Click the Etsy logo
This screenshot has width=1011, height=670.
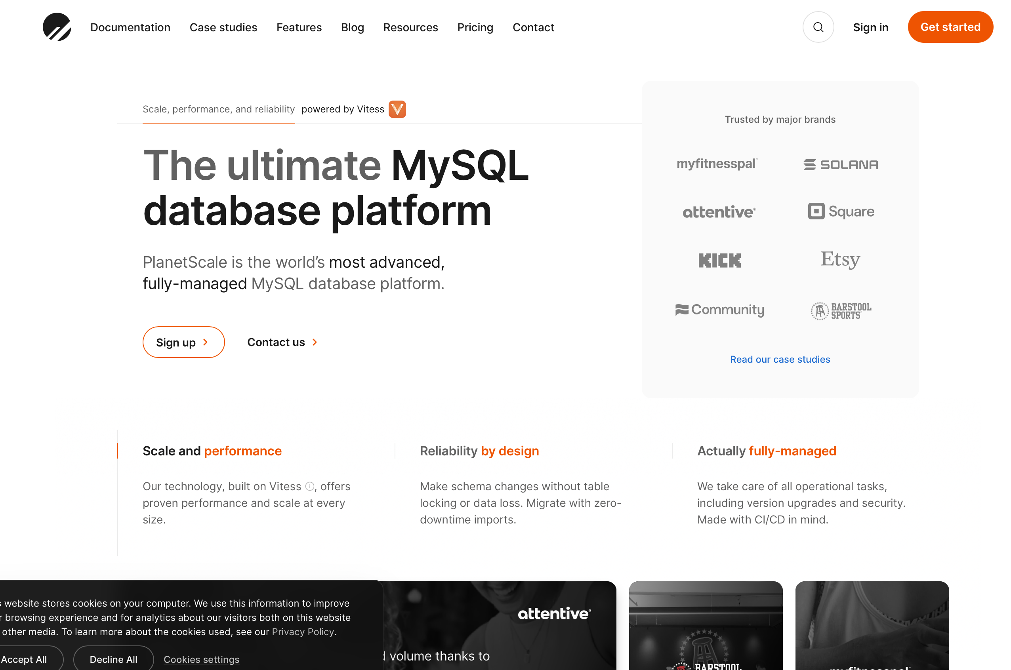pyautogui.click(x=840, y=259)
